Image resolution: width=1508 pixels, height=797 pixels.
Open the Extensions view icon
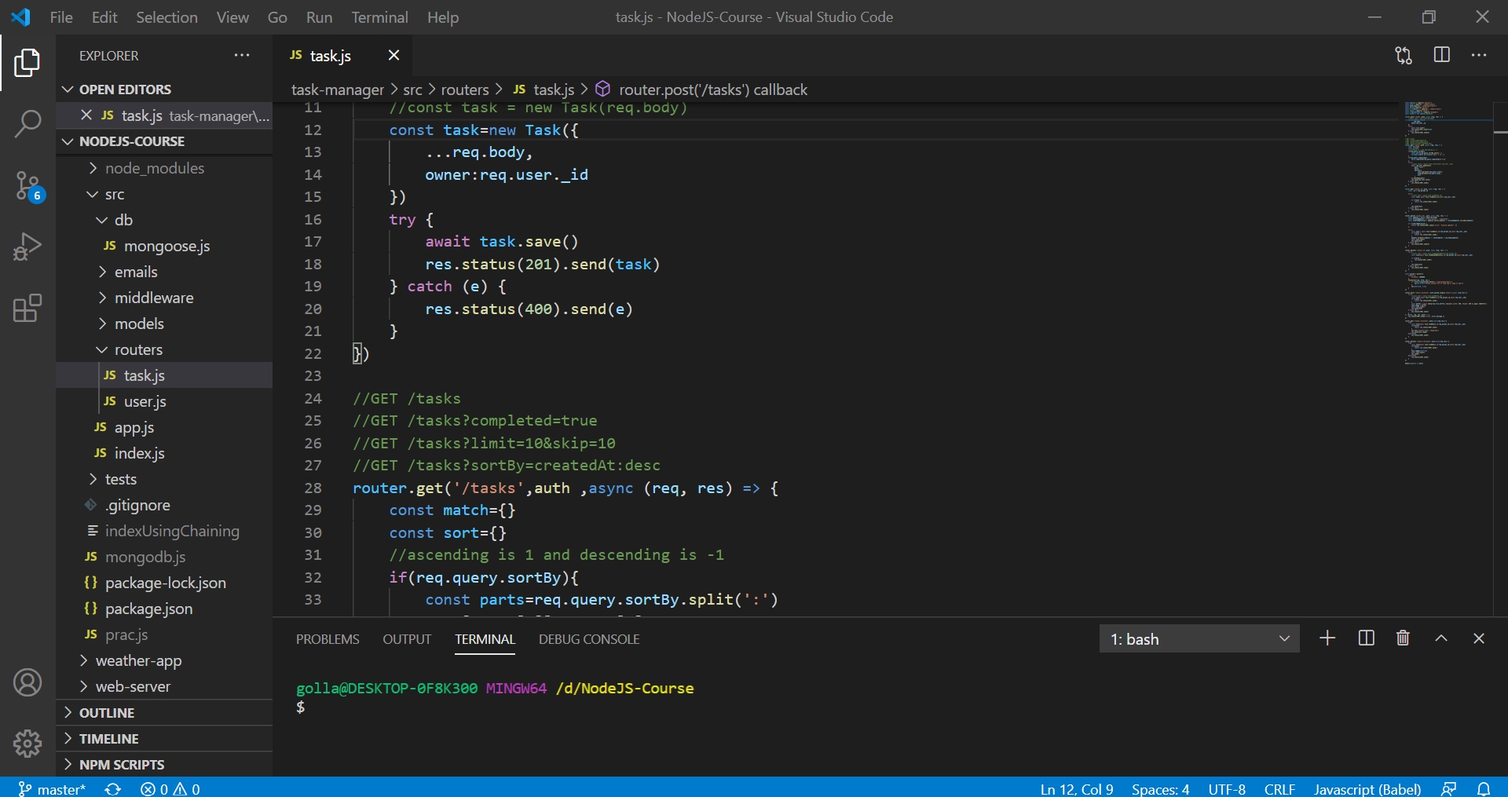click(27, 308)
